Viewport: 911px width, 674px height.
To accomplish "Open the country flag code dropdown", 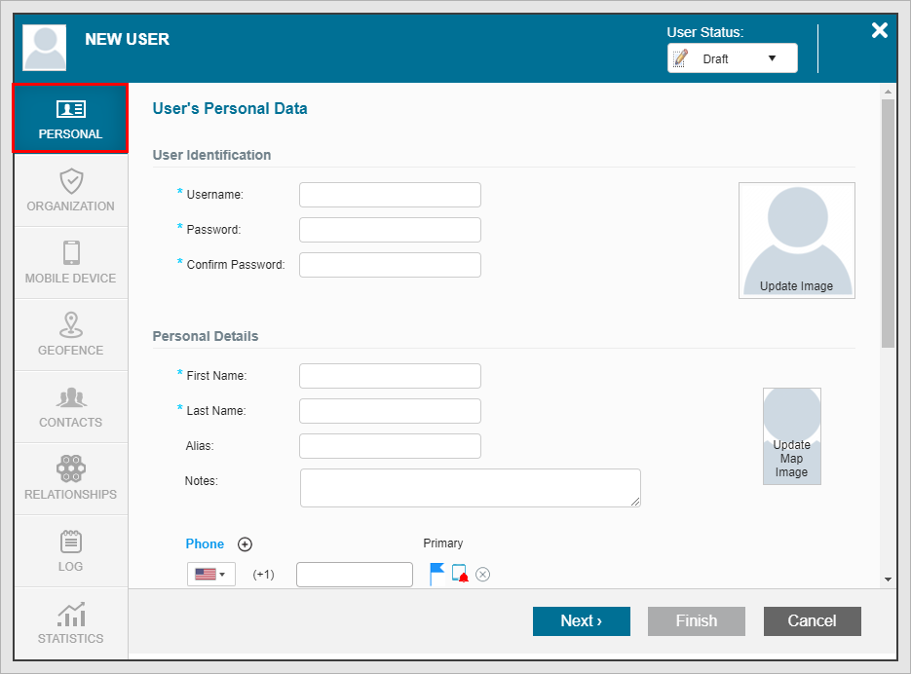I will [210, 575].
